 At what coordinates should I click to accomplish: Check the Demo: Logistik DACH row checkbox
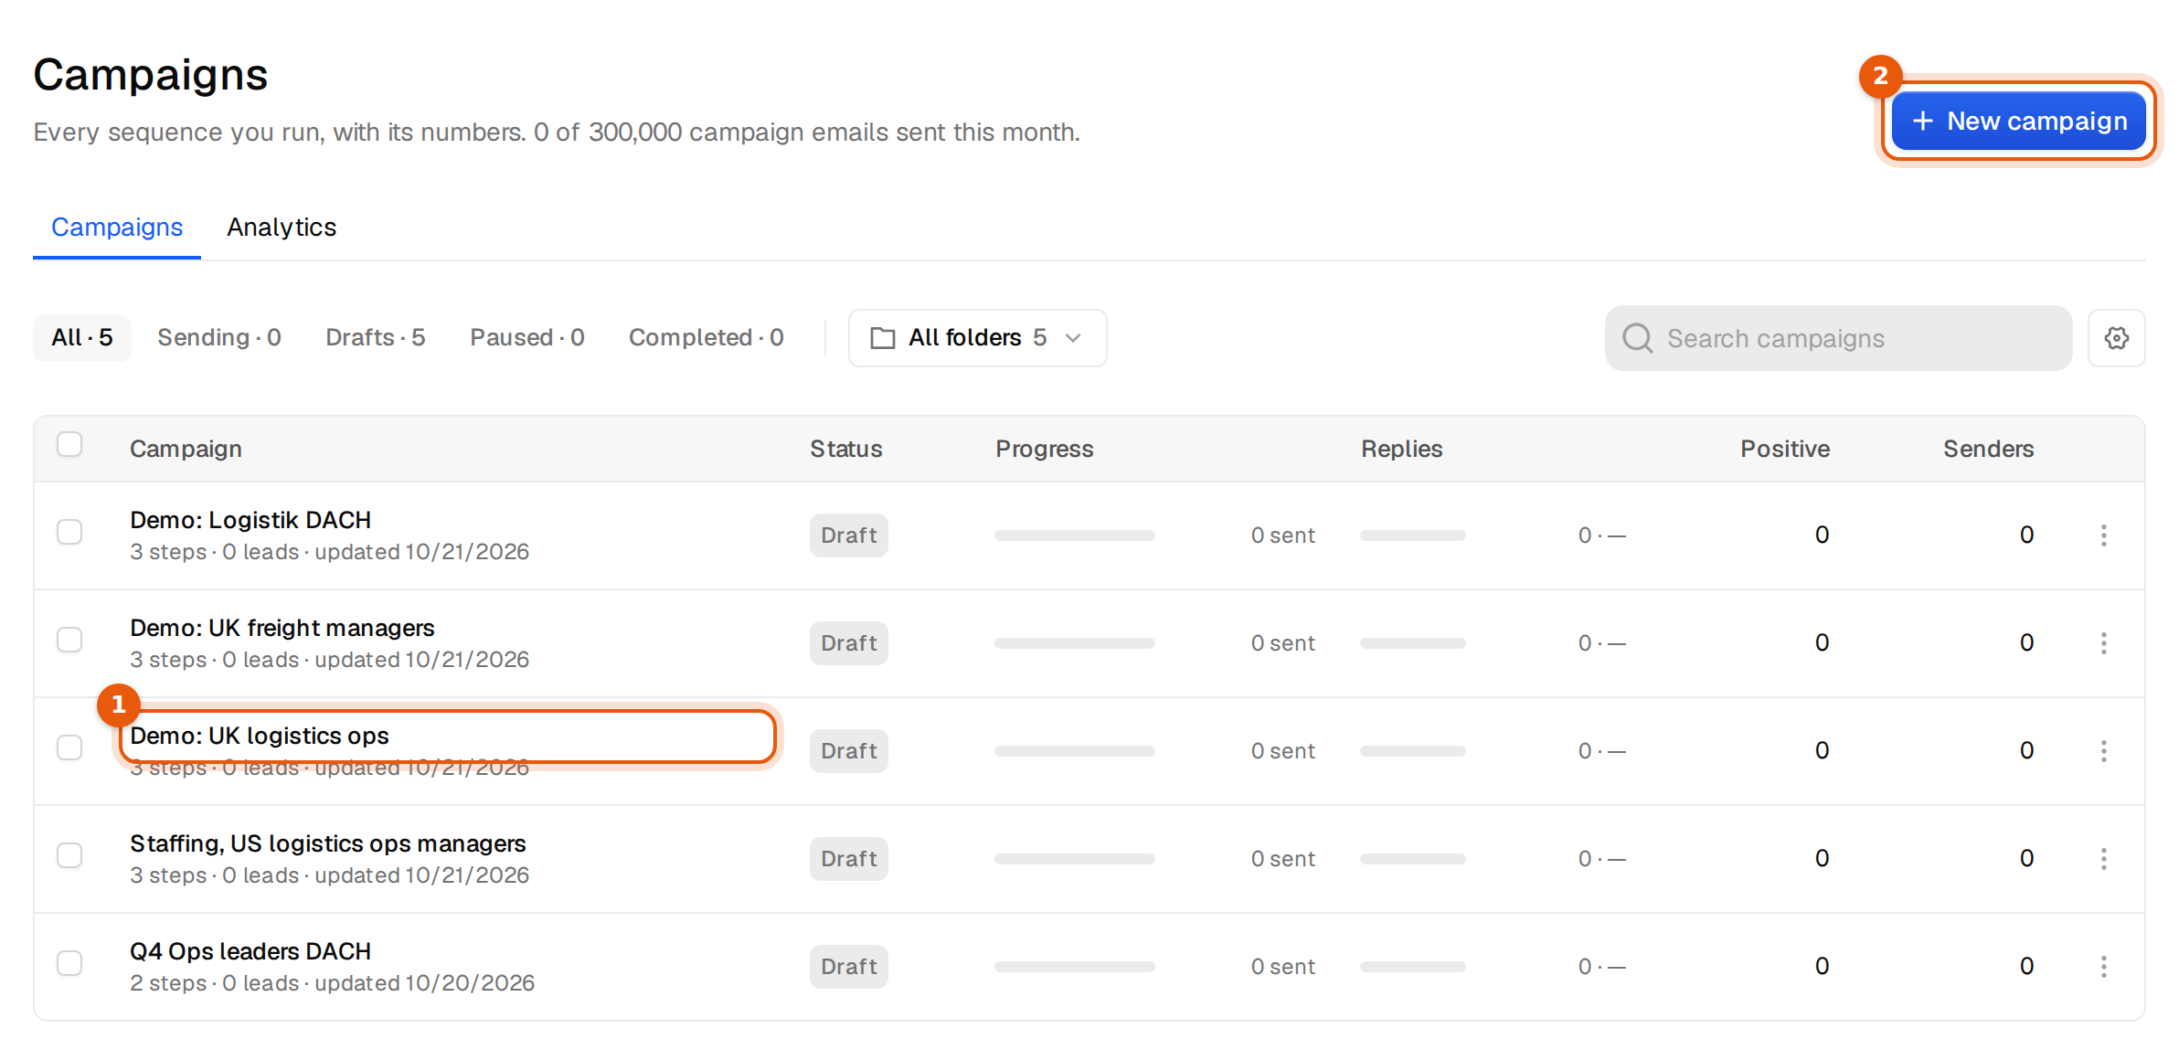69,532
